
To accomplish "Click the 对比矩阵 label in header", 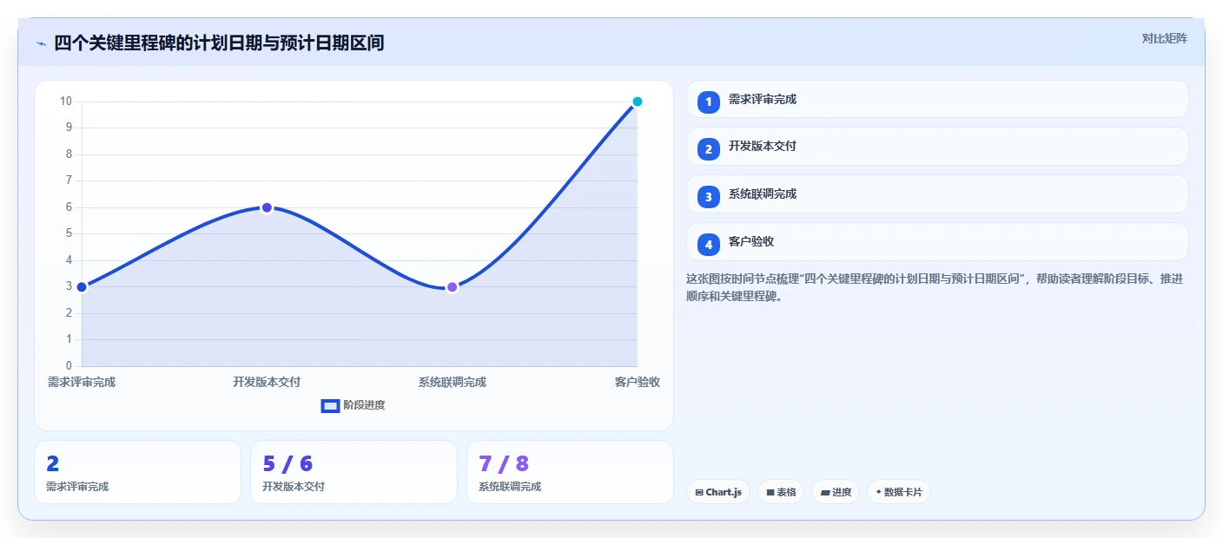I will pyautogui.click(x=1164, y=39).
